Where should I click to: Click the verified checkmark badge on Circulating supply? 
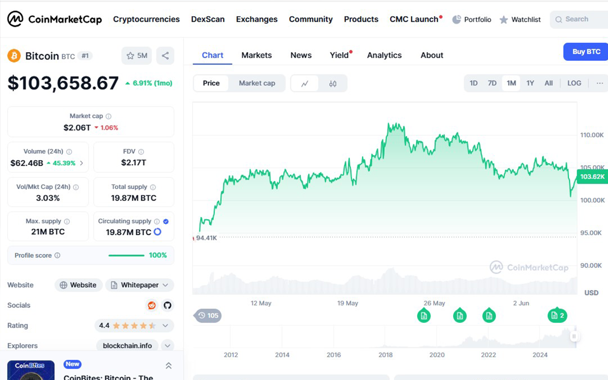tap(166, 221)
